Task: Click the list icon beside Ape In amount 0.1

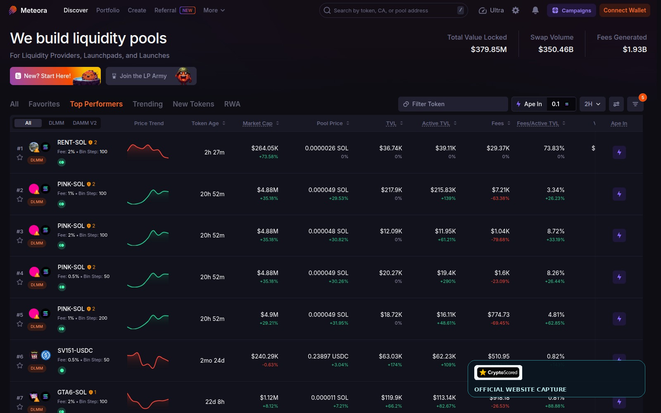Action: click(567, 104)
